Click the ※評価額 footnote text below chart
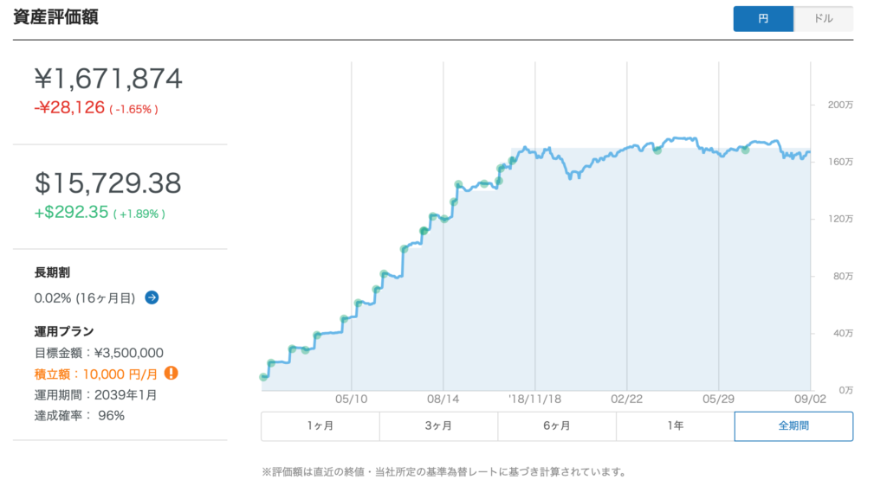This screenshot has width=887, height=486. 444,472
